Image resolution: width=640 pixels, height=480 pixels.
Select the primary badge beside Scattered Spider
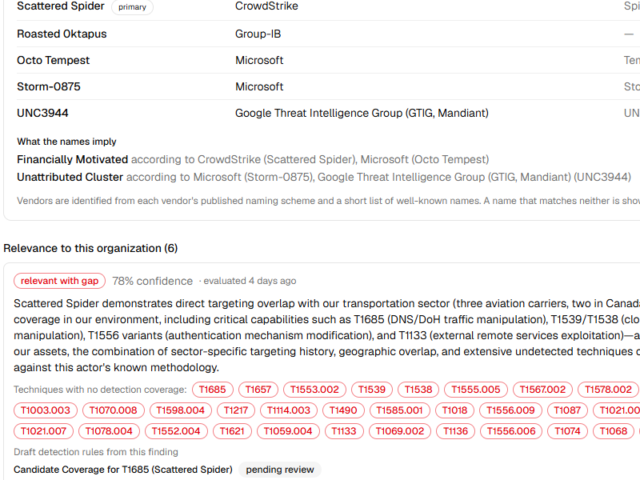tap(132, 7)
